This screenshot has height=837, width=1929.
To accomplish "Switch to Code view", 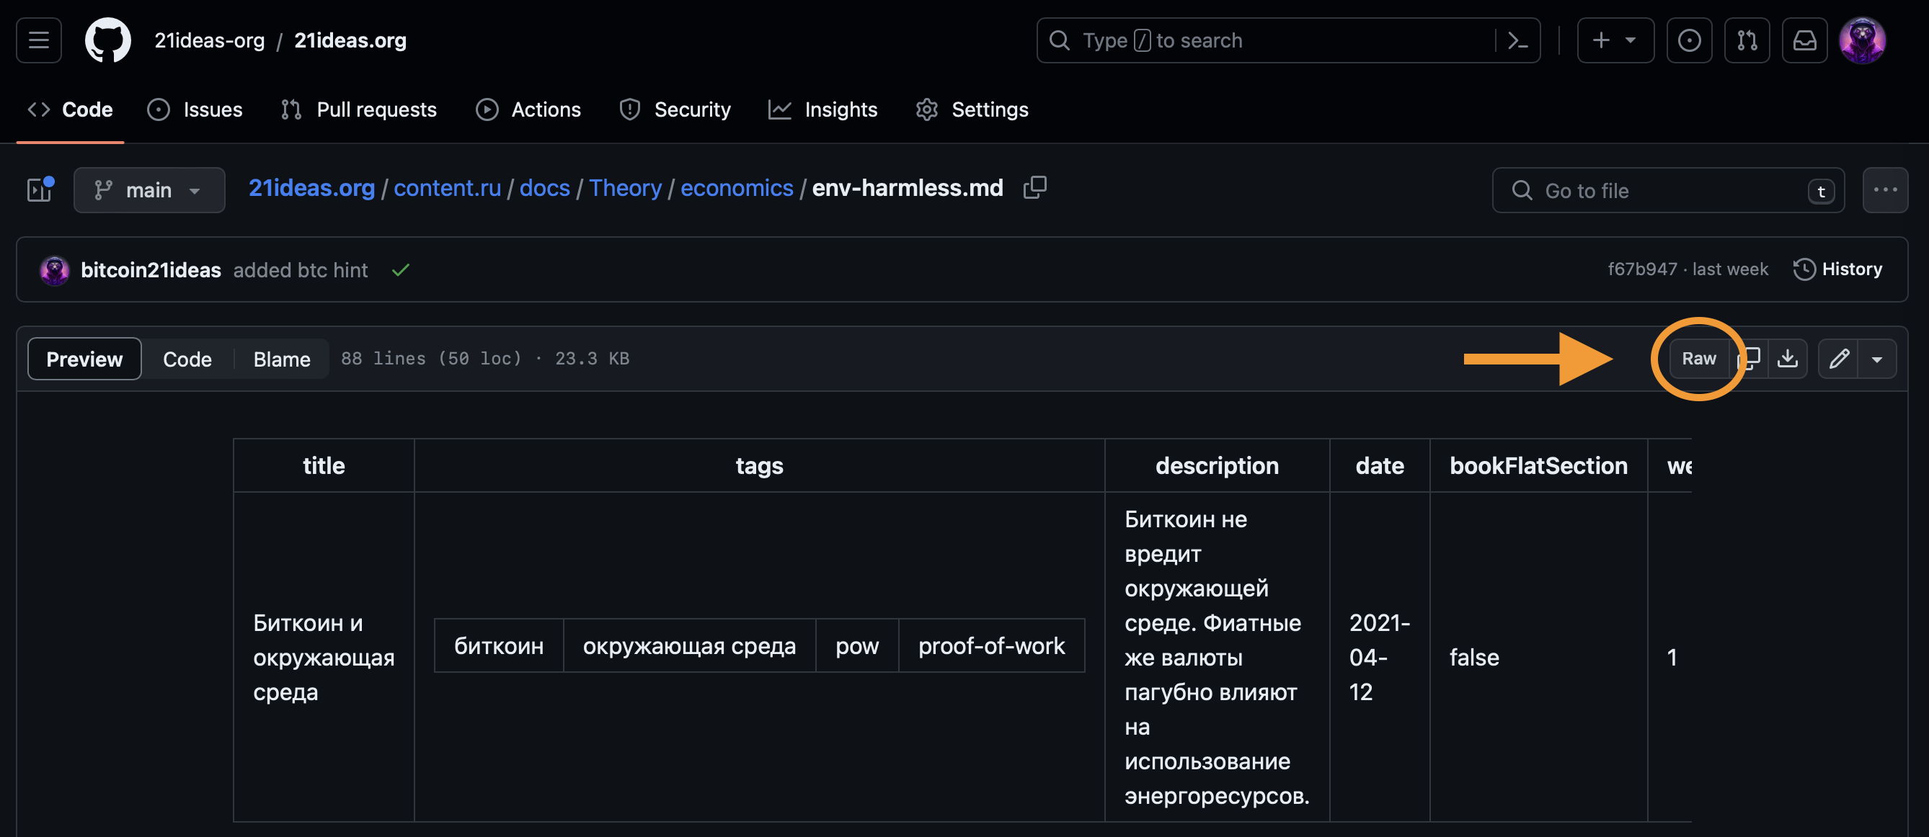I will [187, 359].
